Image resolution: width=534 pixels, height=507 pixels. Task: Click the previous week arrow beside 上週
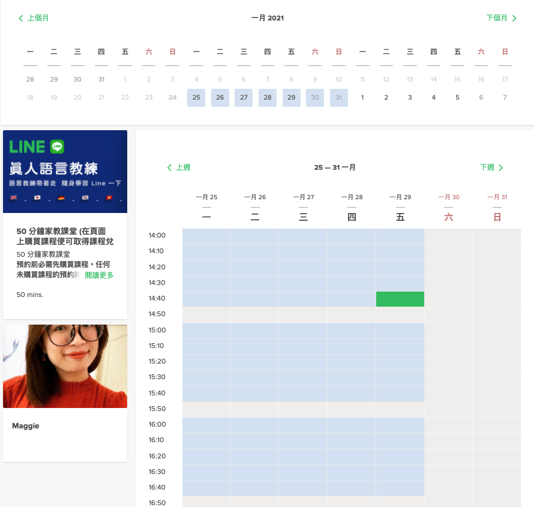click(x=170, y=167)
